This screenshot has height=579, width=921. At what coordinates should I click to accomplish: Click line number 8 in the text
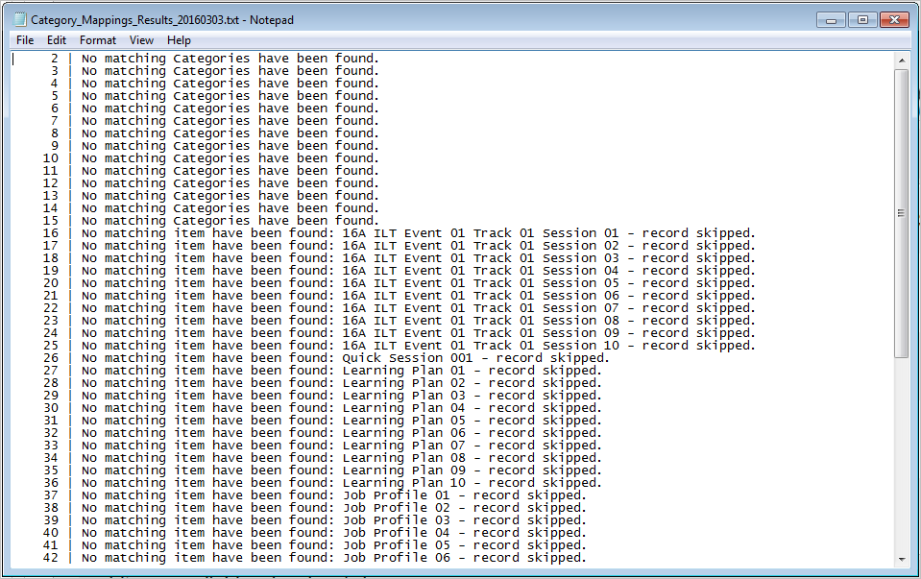[55, 133]
